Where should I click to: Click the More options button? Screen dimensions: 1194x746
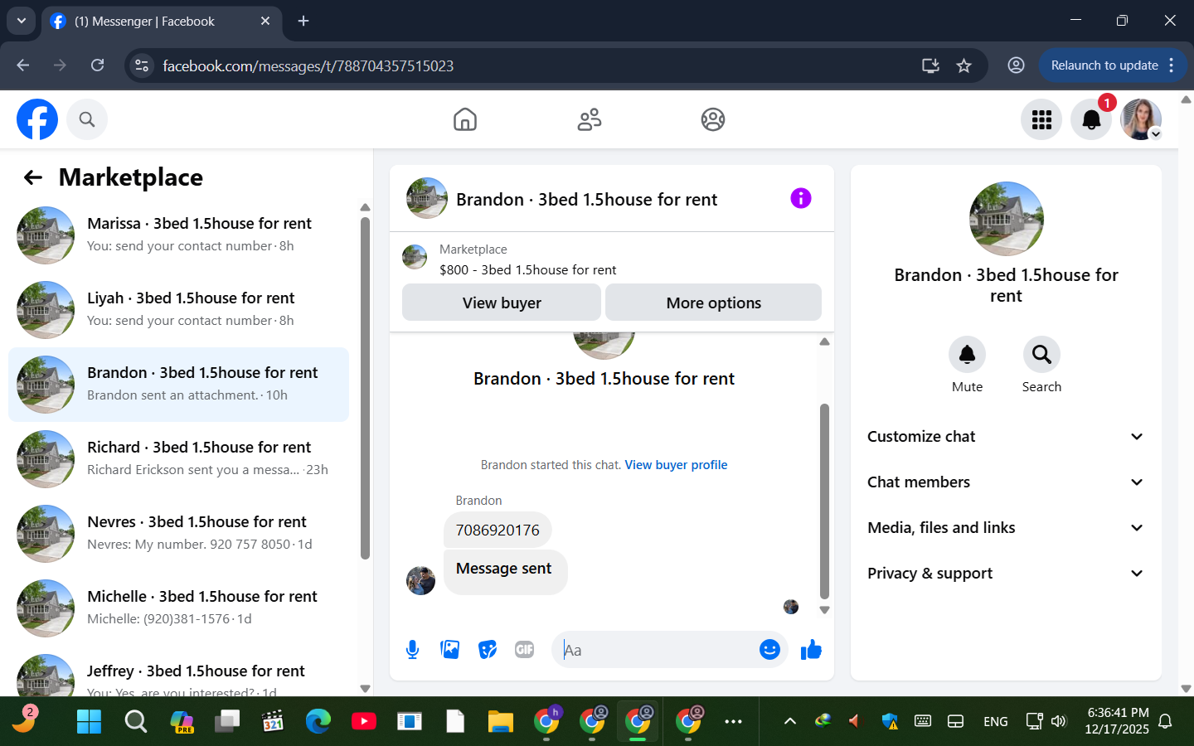pos(713,303)
